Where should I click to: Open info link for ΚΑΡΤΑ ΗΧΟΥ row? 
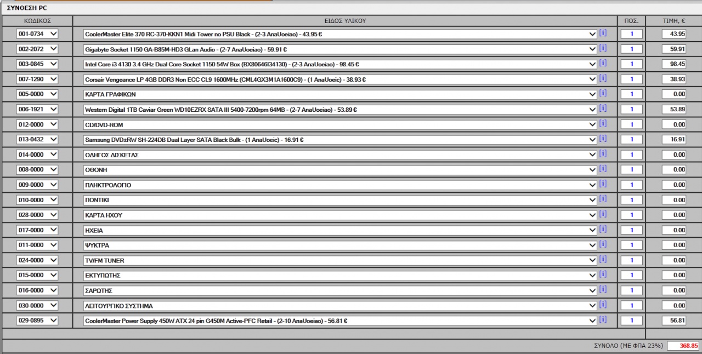(603, 214)
